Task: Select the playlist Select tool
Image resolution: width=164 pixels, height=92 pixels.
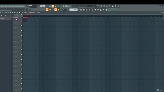Action: [x=16, y=13]
